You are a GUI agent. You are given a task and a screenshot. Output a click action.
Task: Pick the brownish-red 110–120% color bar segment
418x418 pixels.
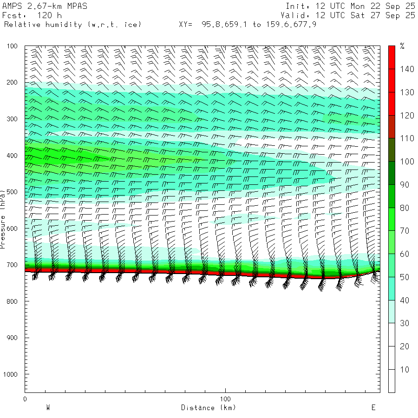pos(392,127)
